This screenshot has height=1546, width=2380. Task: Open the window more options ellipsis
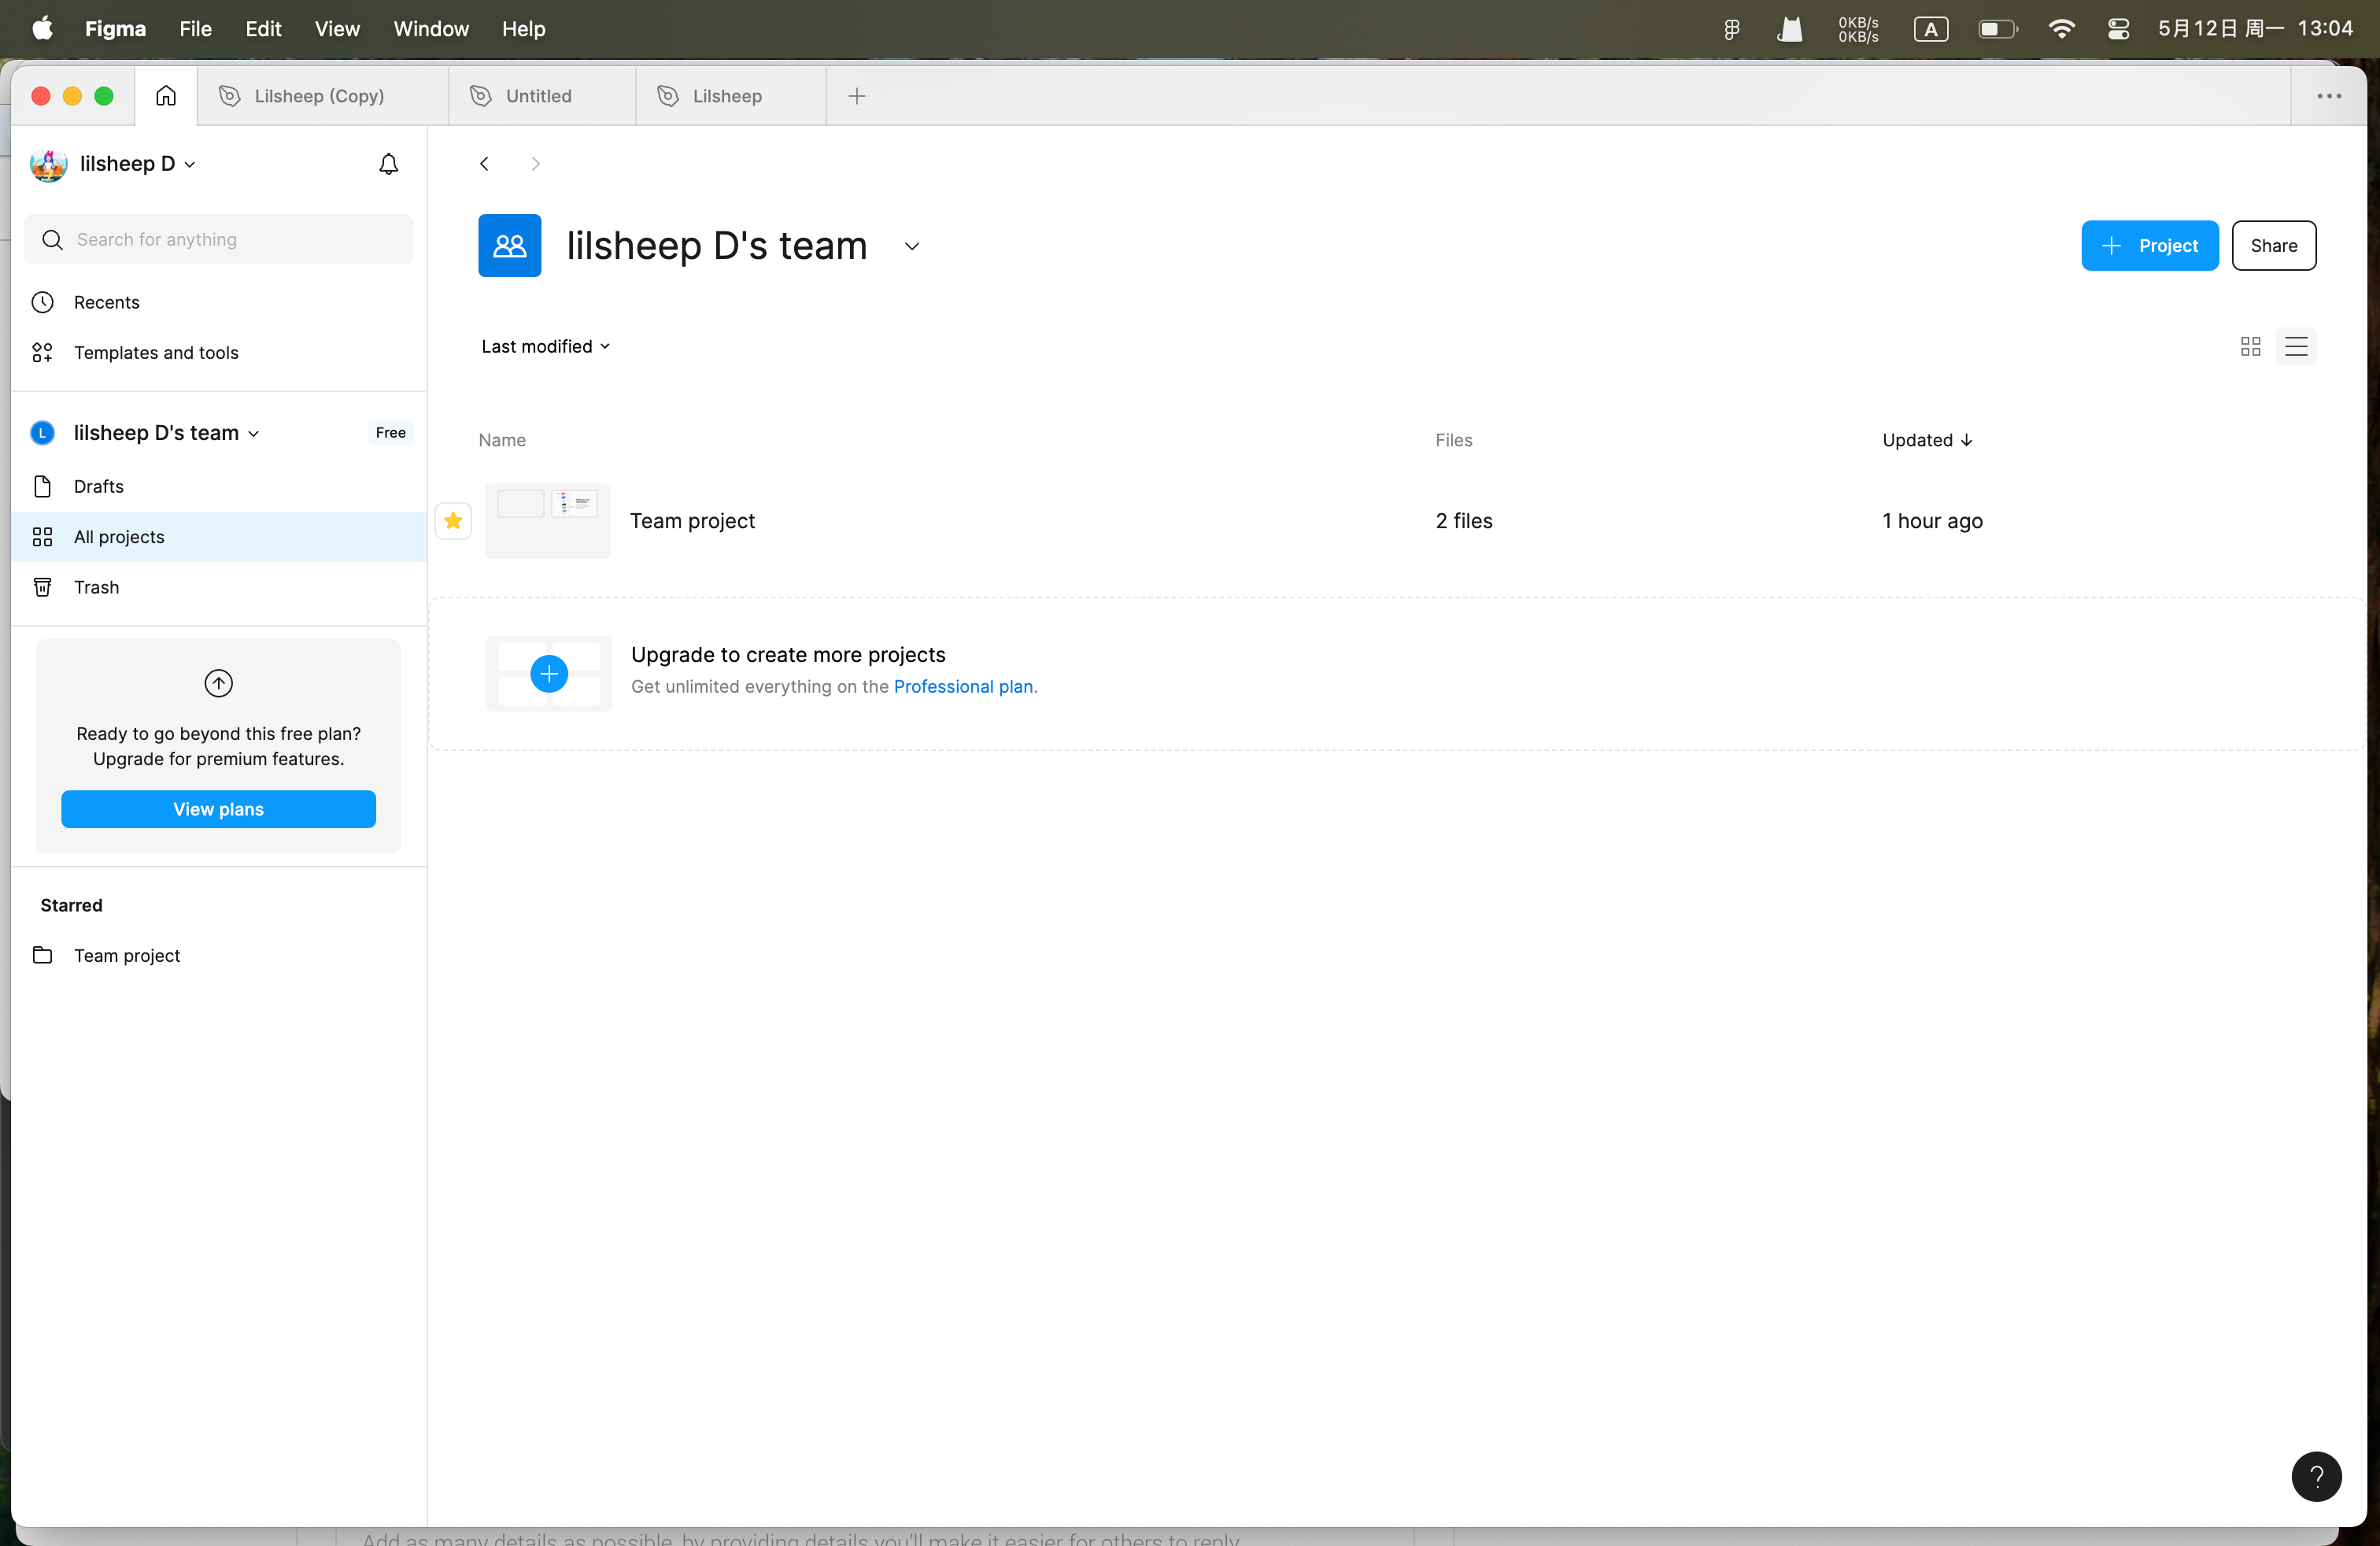click(x=2329, y=96)
